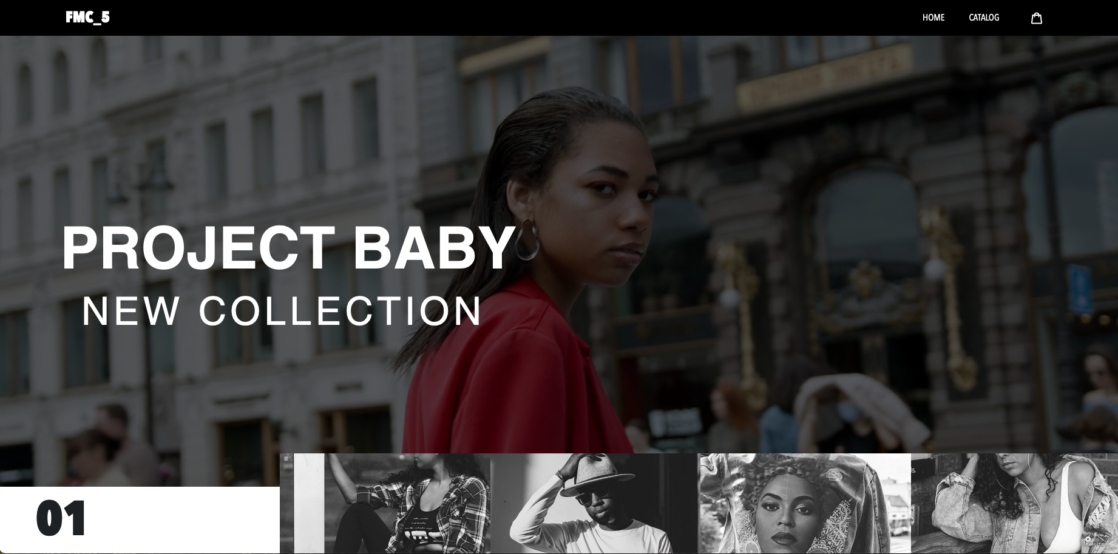Open the acid-wash denim jacket thumbnail
The height and width of the screenshot is (554, 1118).
pos(1014,504)
